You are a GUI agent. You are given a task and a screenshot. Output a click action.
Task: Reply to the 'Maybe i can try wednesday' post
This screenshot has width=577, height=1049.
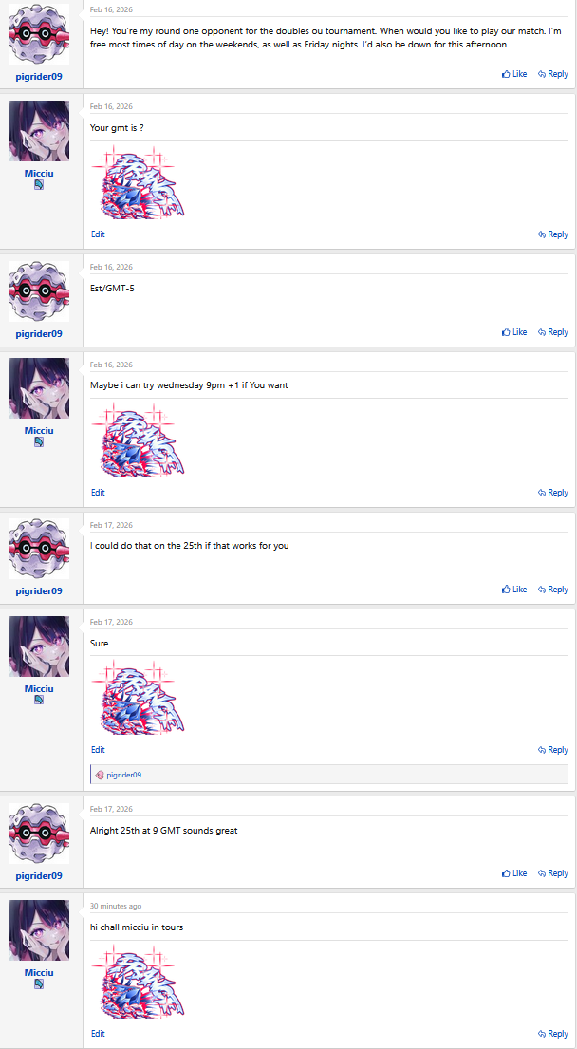click(x=553, y=493)
